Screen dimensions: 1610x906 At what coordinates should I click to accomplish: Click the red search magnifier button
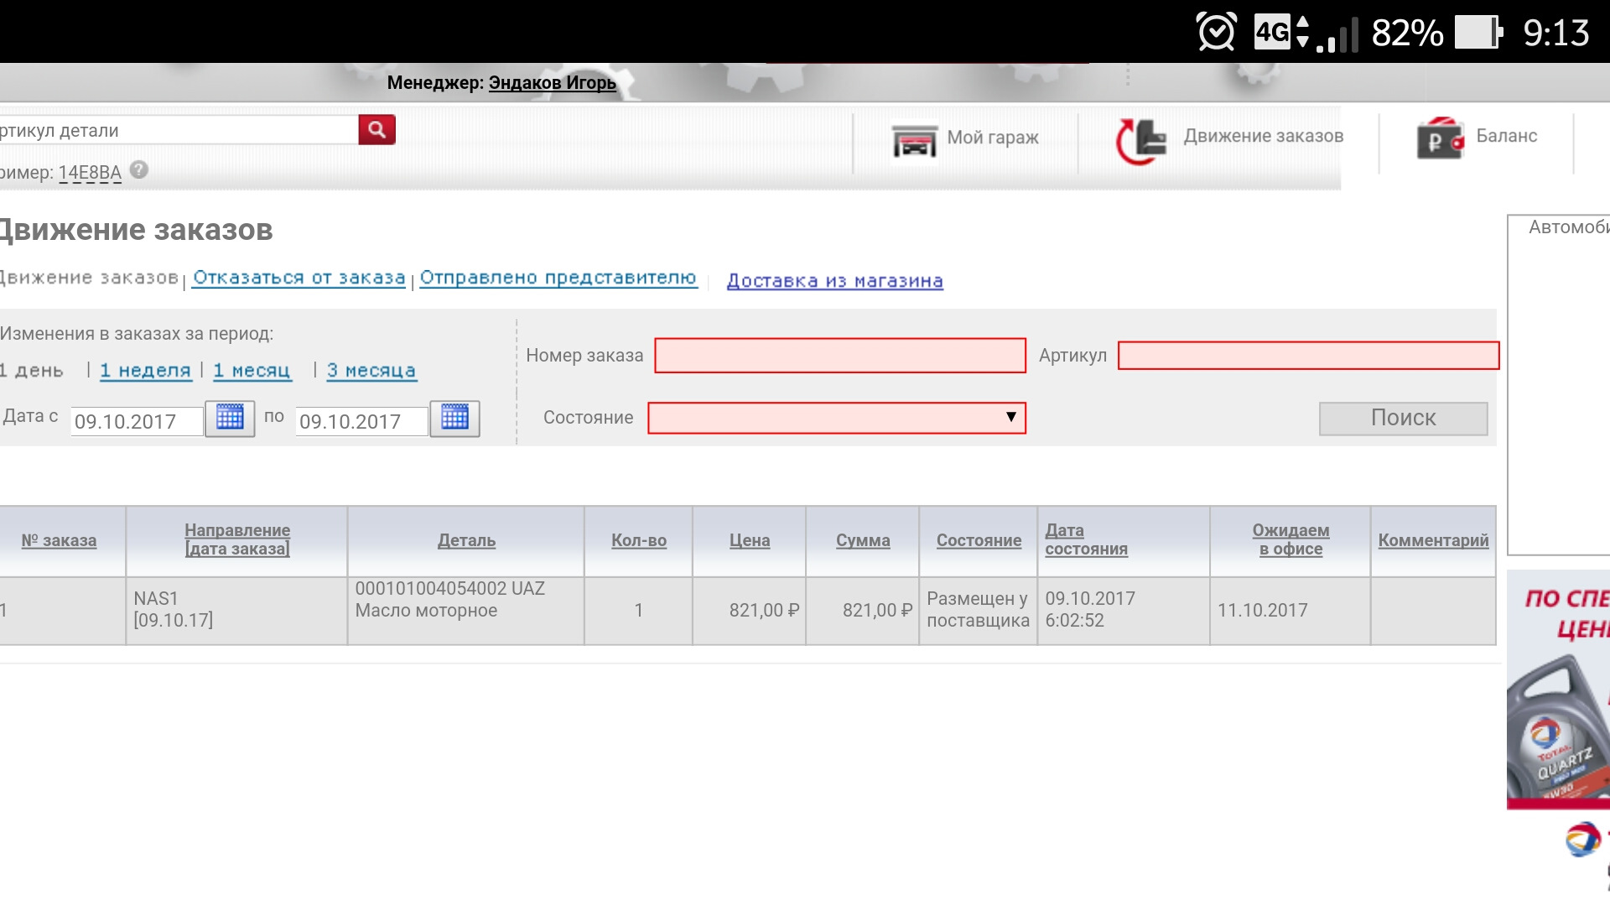(377, 129)
